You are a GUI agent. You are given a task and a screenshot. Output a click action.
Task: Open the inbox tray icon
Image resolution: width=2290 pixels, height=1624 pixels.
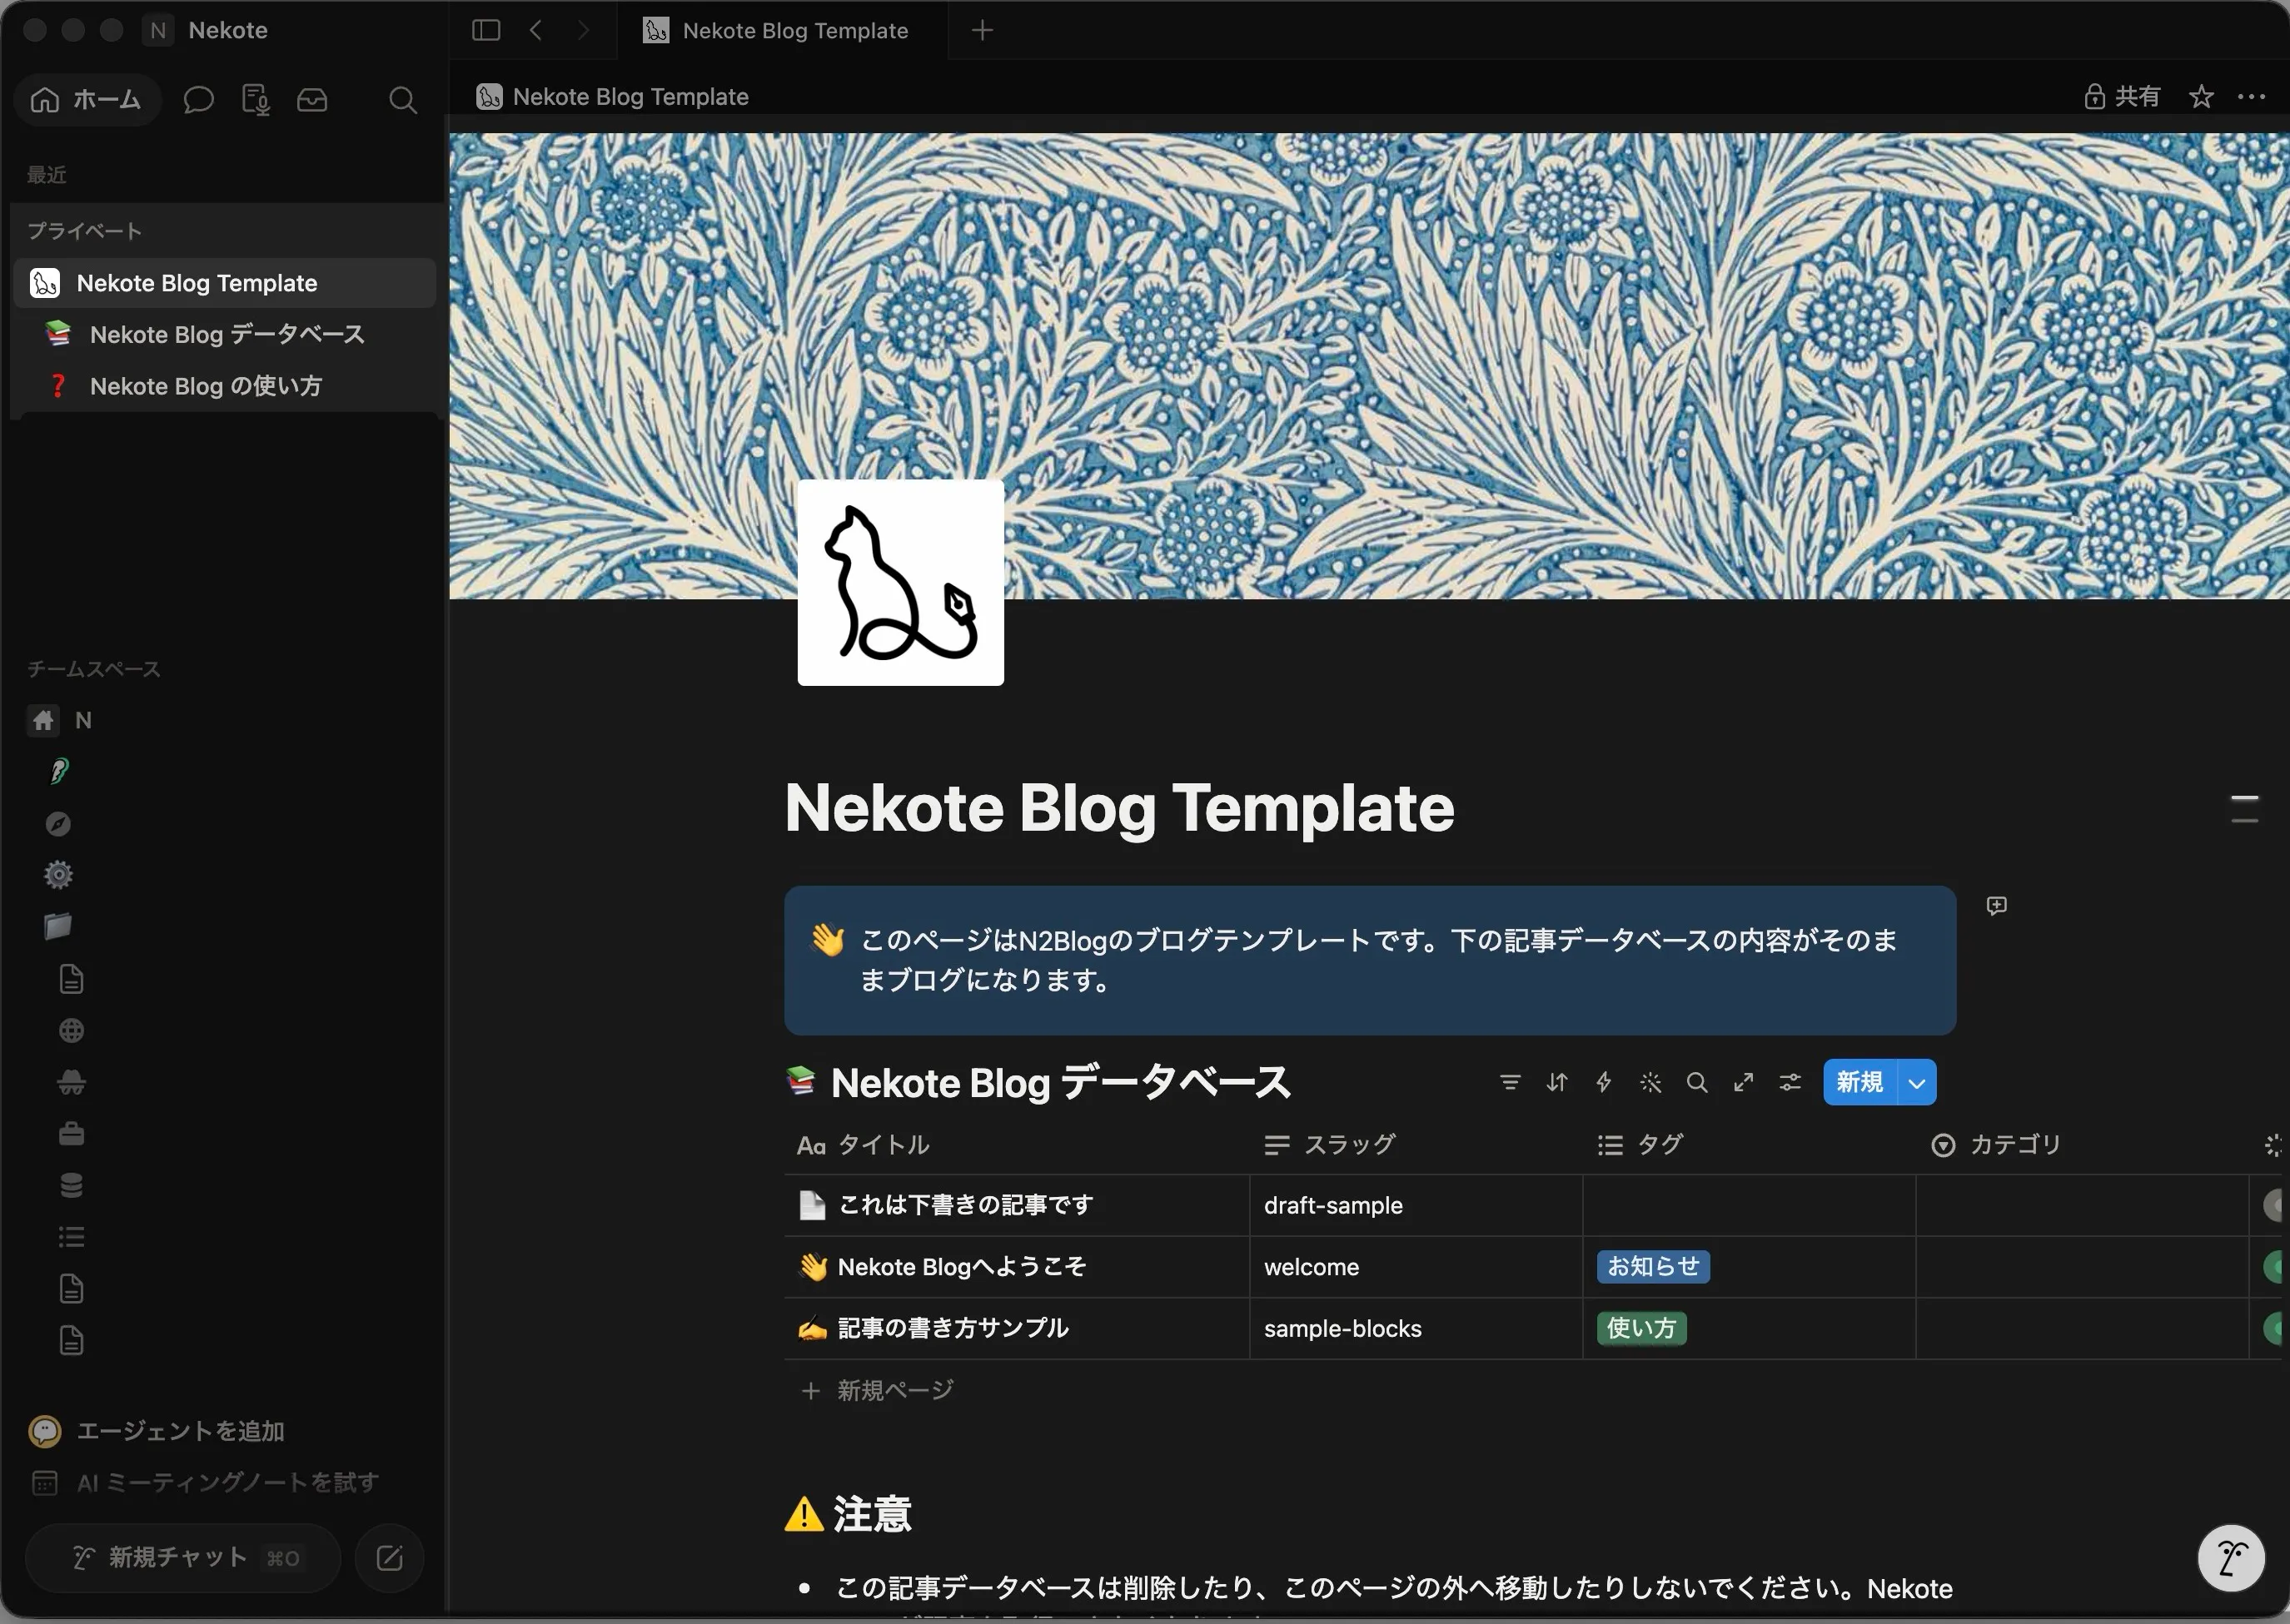tap(312, 100)
